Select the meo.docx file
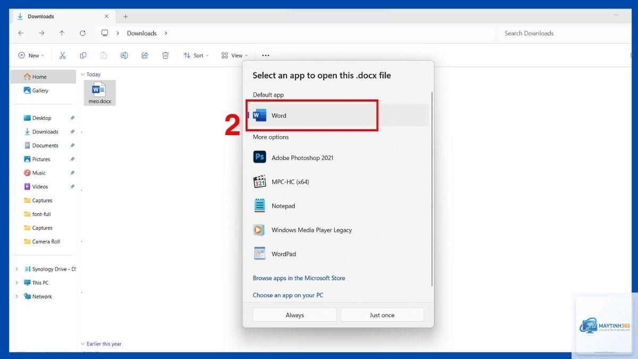Screen dimensions: 638x359 (99, 93)
